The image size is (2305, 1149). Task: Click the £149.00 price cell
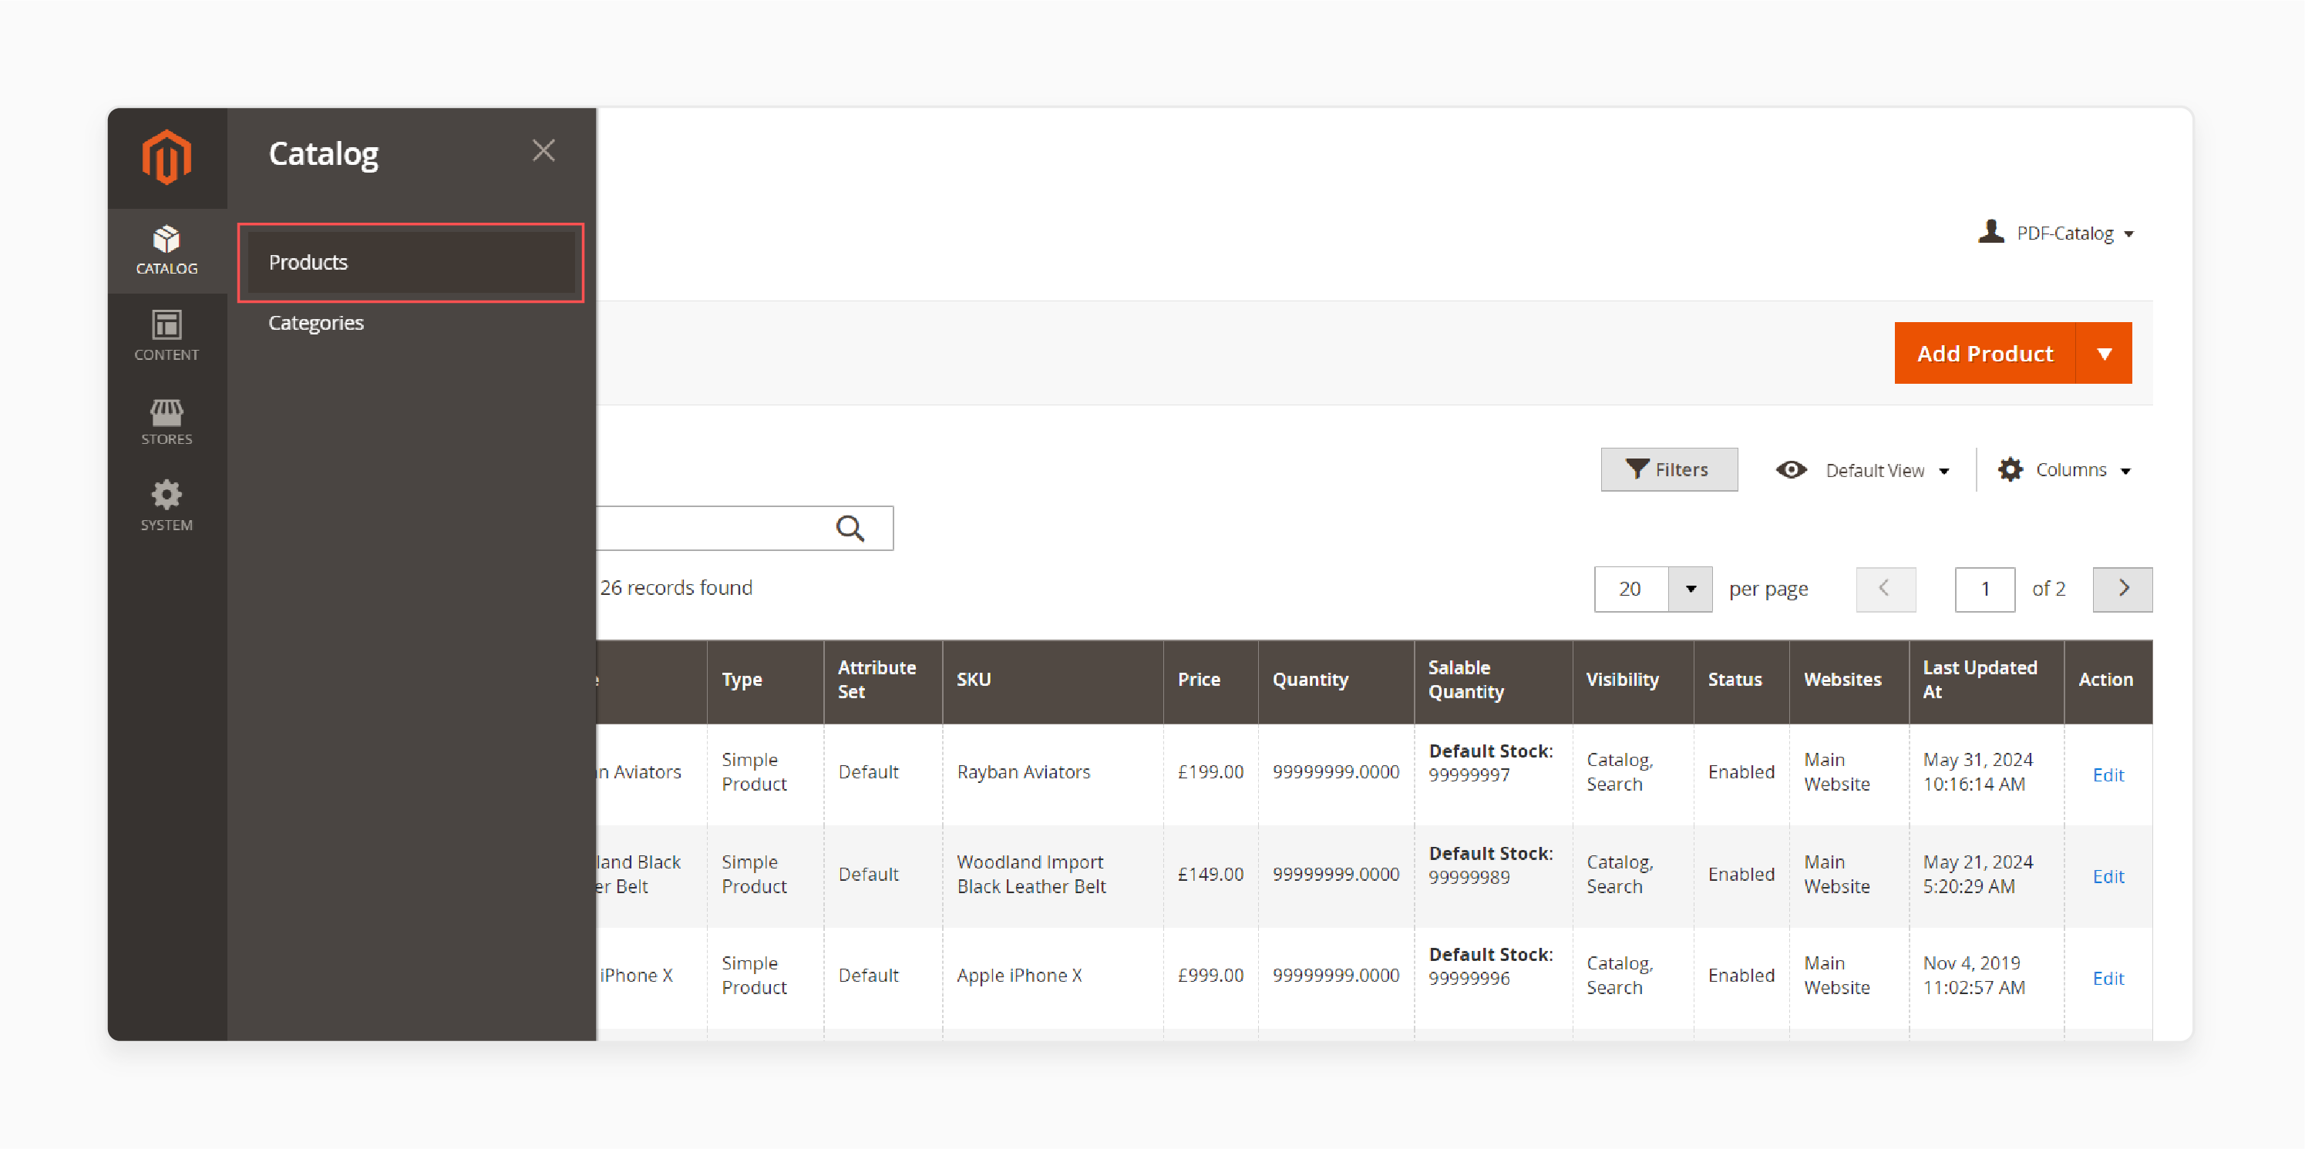click(x=1210, y=875)
